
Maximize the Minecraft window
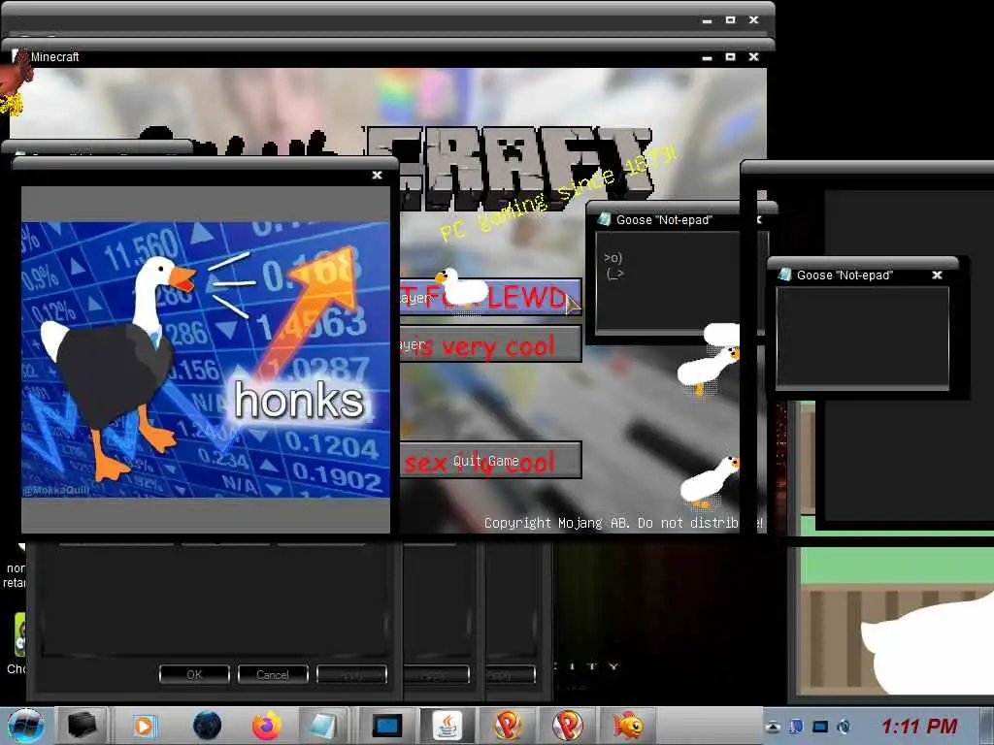(730, 56)
